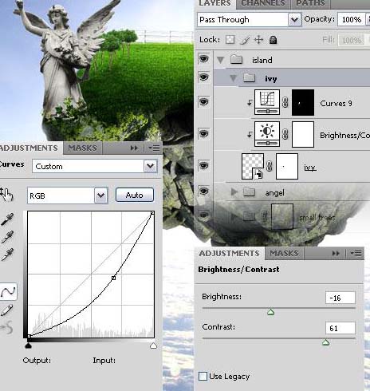370x391 pixels.
Task: Enable the Use Legacy checkbox
Action: 203,376
